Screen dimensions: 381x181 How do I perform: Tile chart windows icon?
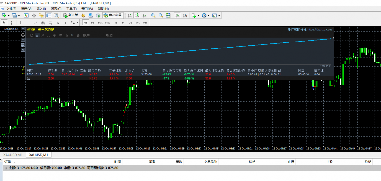point(168,15)
